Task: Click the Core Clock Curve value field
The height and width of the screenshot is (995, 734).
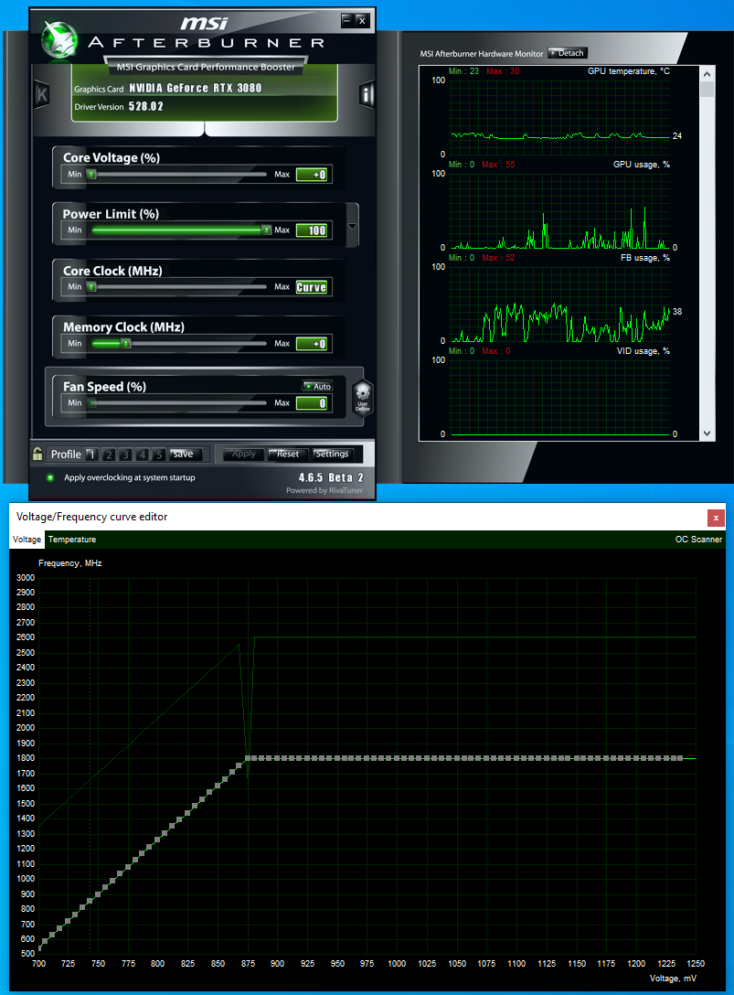Action: coord(312,287)
